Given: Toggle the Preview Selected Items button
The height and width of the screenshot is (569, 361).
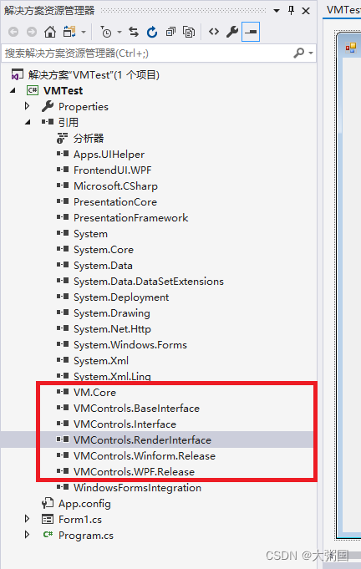Looking at the screenshot, I should pyautogui.click(x=251, y=32).
